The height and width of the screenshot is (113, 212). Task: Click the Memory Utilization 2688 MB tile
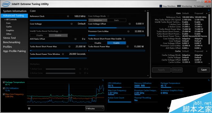(x=146, y=85)
